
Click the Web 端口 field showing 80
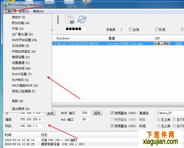86,119
